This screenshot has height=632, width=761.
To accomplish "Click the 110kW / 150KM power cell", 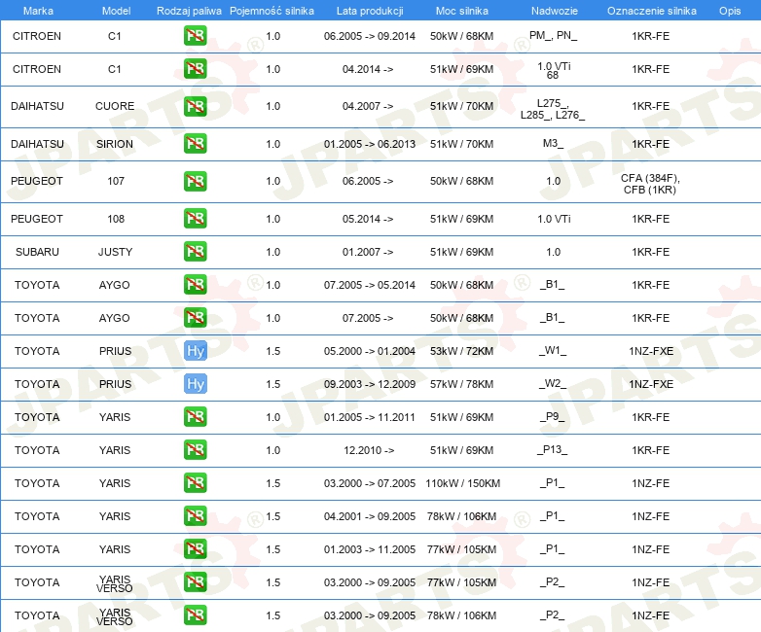I will pyautogui.click(x=463, y=483).
